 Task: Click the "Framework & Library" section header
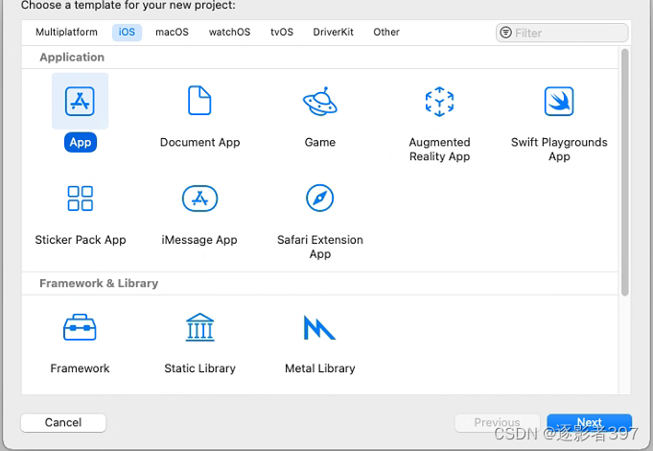tap(99, 283)
